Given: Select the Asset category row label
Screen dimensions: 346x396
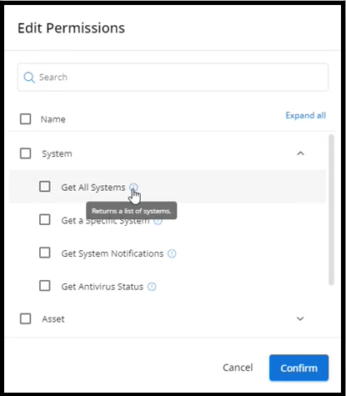Looking at the screenshot, I should [53, 319].
